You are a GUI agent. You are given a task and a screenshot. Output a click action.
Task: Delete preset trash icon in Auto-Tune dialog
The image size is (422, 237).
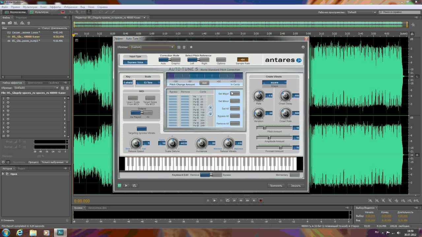(x=184, y=47)
